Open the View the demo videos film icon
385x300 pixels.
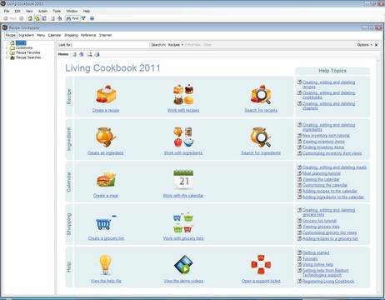(x=183, y=265)
